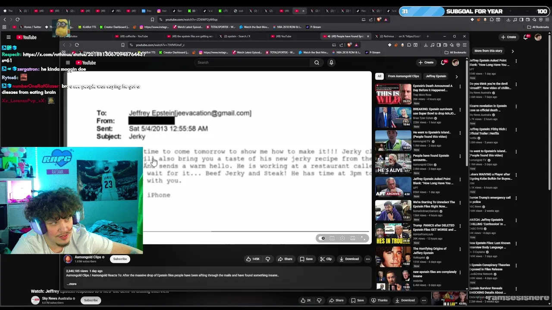This screenshot has width=552, height=310.
Task: Open Create in front YouTube window
Action: click(x=426, y=62)
